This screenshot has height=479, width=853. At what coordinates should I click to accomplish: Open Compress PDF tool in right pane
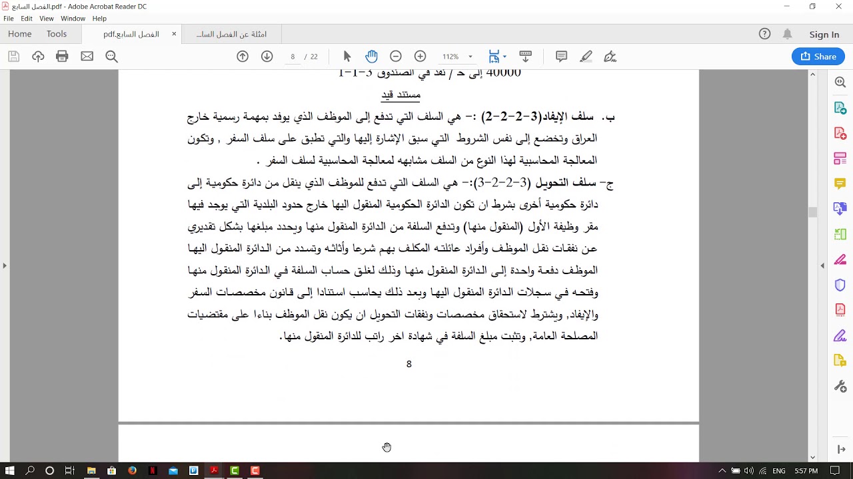[x=840, y=310]
